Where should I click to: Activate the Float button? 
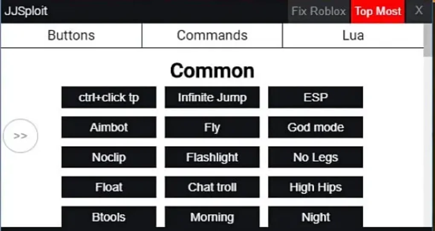[109, 187]
